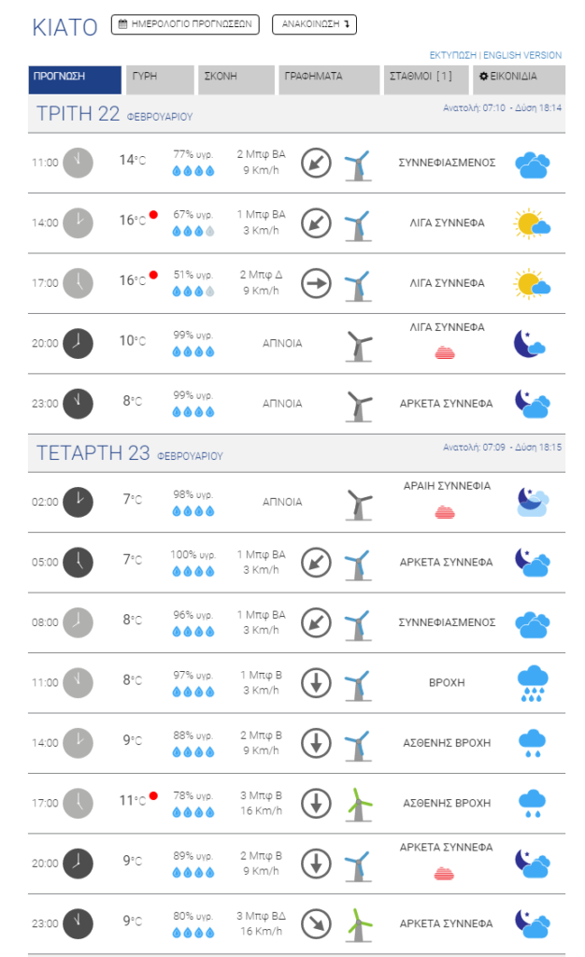Open the ΣΤΑΘΜΟΙ [1] tab
Viewport: 585px width, 957px height.
point(426,80)
